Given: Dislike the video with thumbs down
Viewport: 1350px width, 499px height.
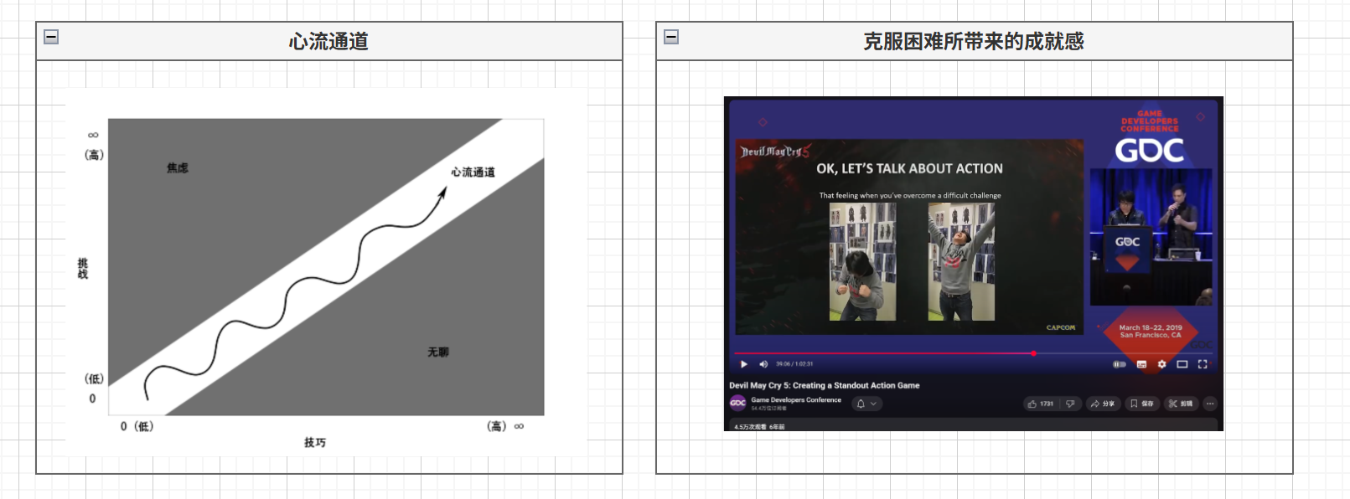Looking at the screenshot, I should [1070, 404].
